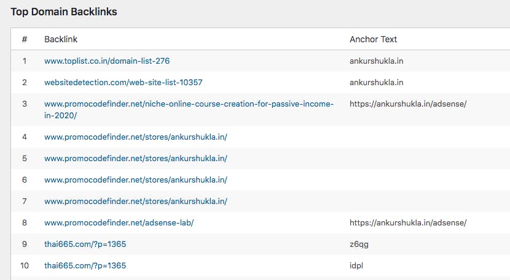This screenshot has height=280, width=510.
Task: Open the toplist.co.in domain-list-276 backlink
Action: [x=107, y=61]
